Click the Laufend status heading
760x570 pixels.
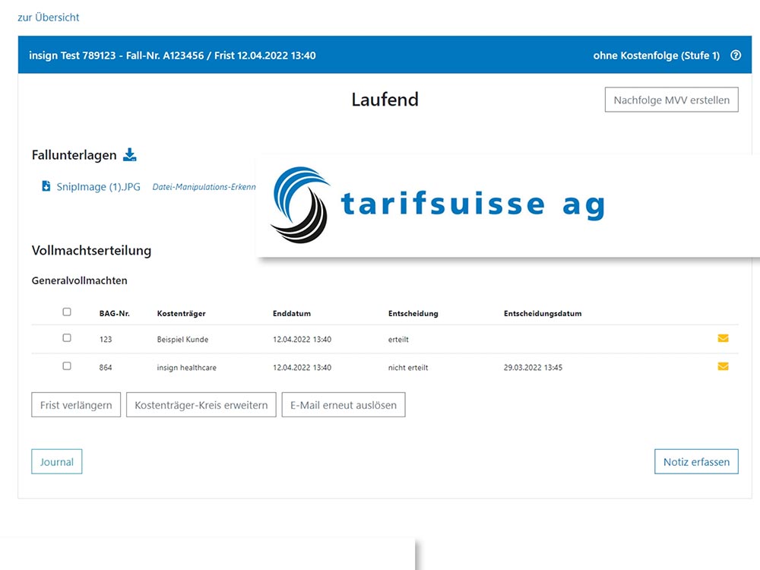coord(385,100)
